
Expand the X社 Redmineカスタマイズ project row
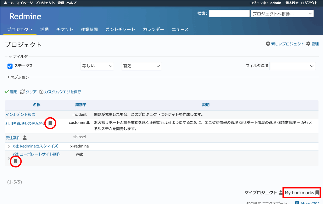click(9, 146)
